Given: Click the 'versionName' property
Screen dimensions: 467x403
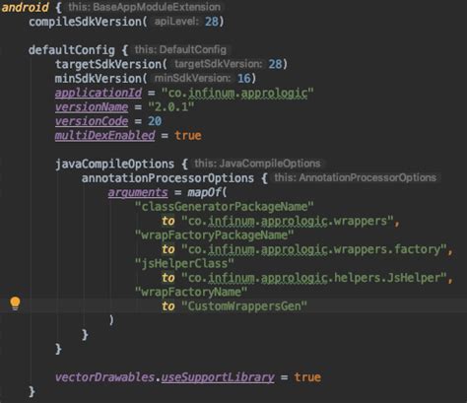Looking at the screenshot, I should click(x=92, y=107).
